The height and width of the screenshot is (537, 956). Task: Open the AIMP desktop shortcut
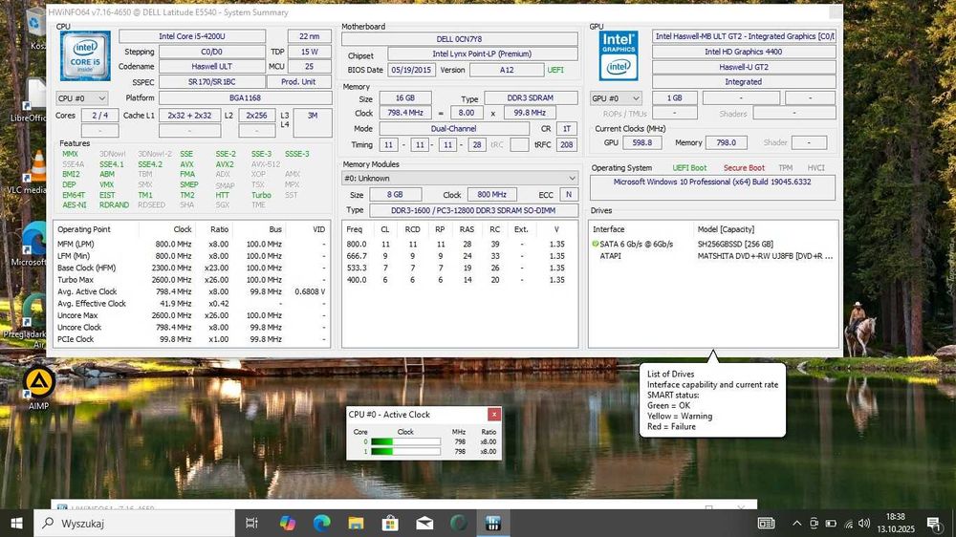point(38,388)
